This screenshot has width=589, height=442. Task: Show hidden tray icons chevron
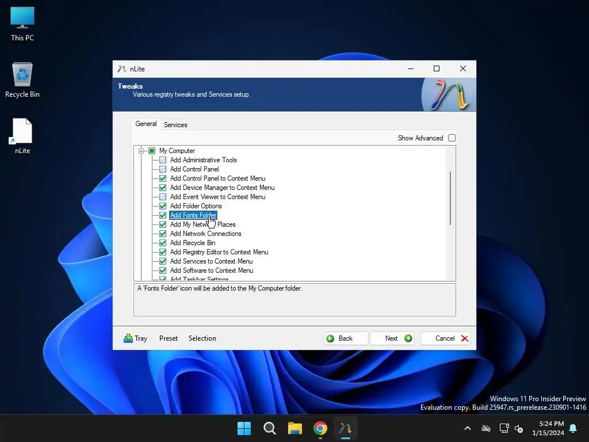[x=468, y=428]
